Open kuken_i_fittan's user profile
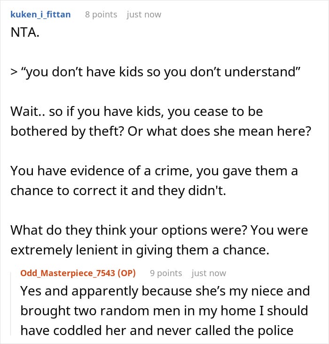Viewport: 329px width, 344px height. 40,15
